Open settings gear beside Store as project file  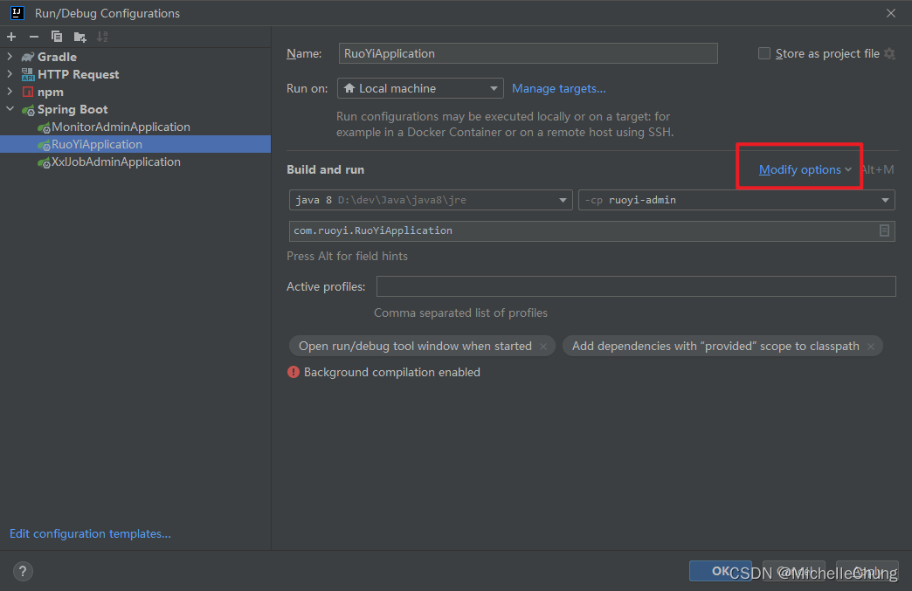889,53
